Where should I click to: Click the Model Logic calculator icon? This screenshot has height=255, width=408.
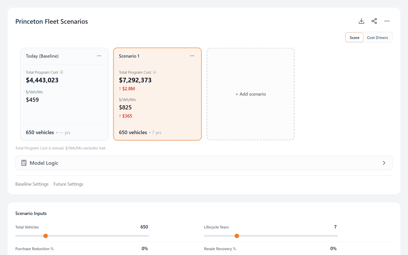pyautogui.click(x=24, y=163)
